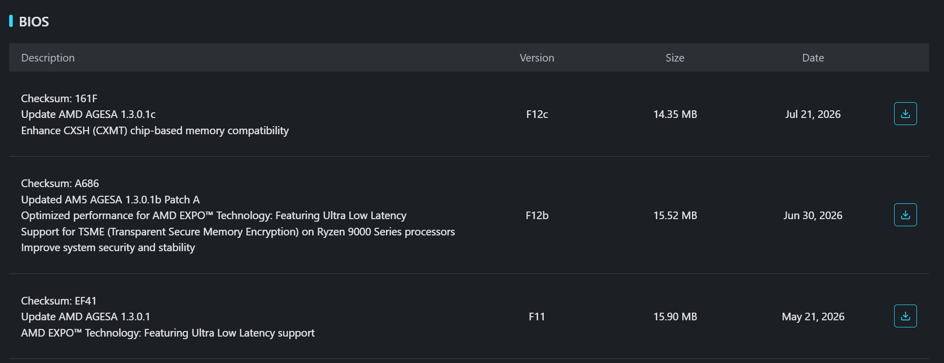
Task: Click the Update AMD AGESA 1.3.0.1c line
Action: (88, 114)
